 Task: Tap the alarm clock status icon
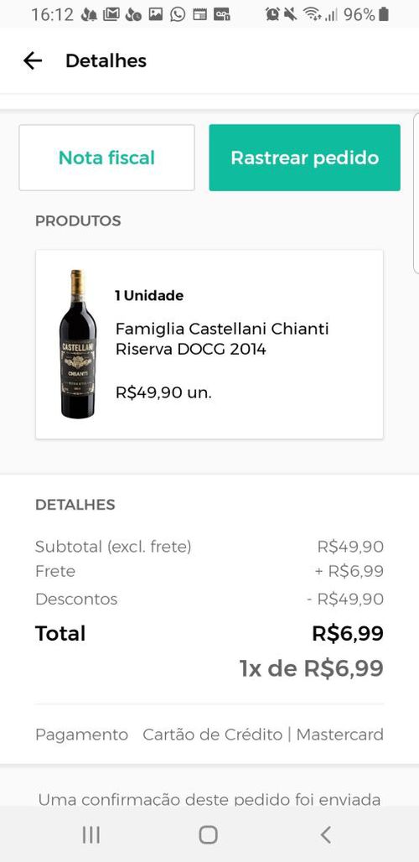pyautogui.click(x=272, y=14)
